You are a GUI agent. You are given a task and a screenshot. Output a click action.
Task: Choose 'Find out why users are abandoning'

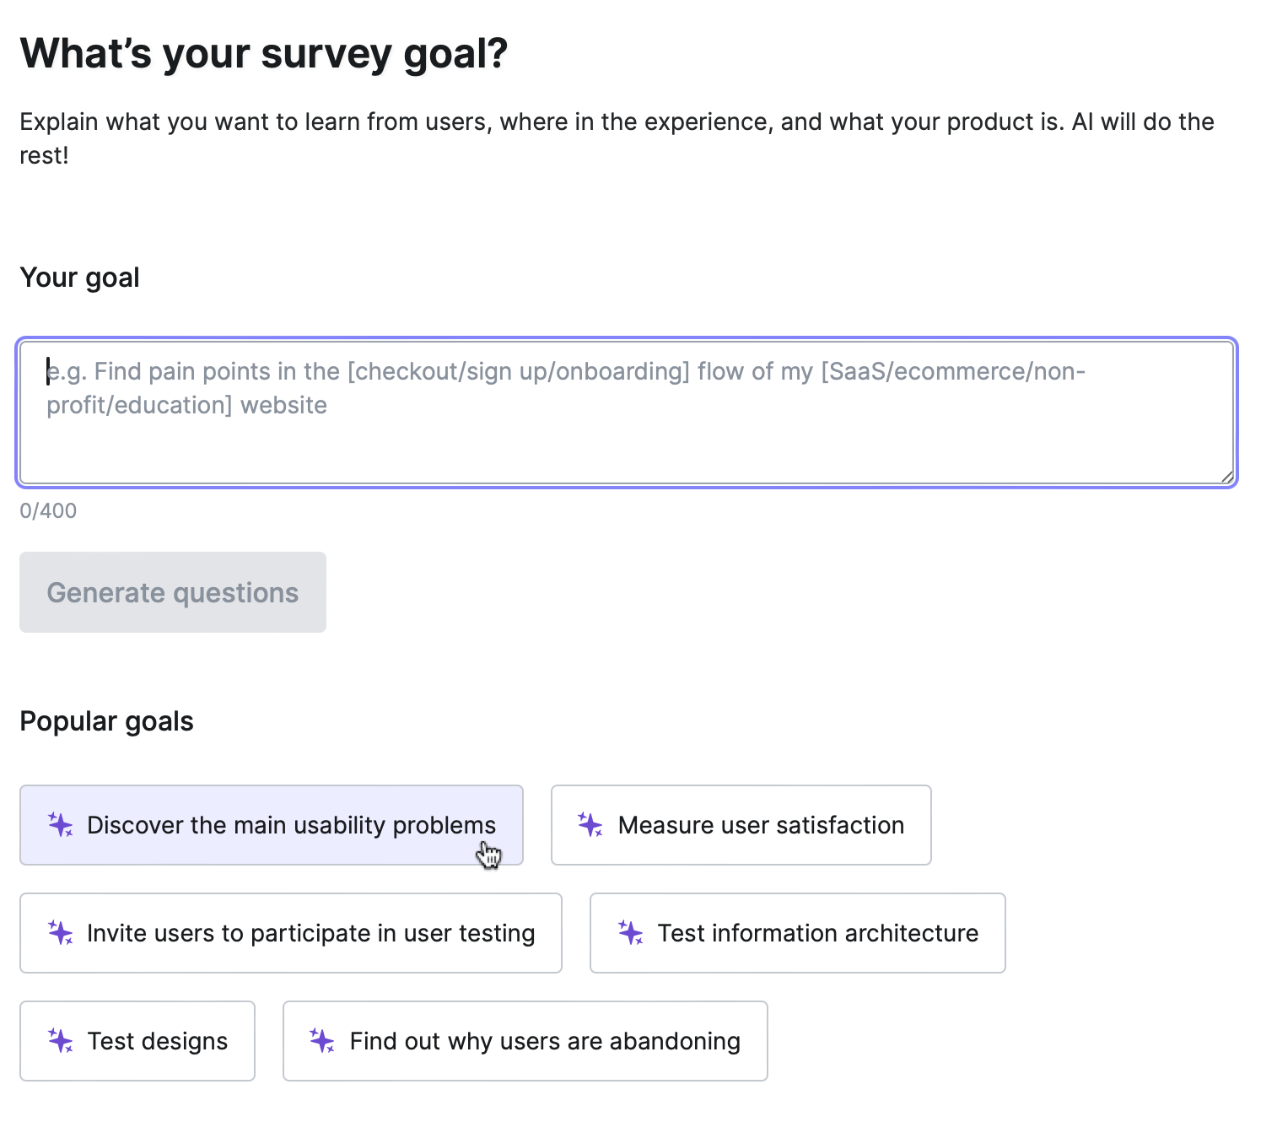(x=525, y=1041)
